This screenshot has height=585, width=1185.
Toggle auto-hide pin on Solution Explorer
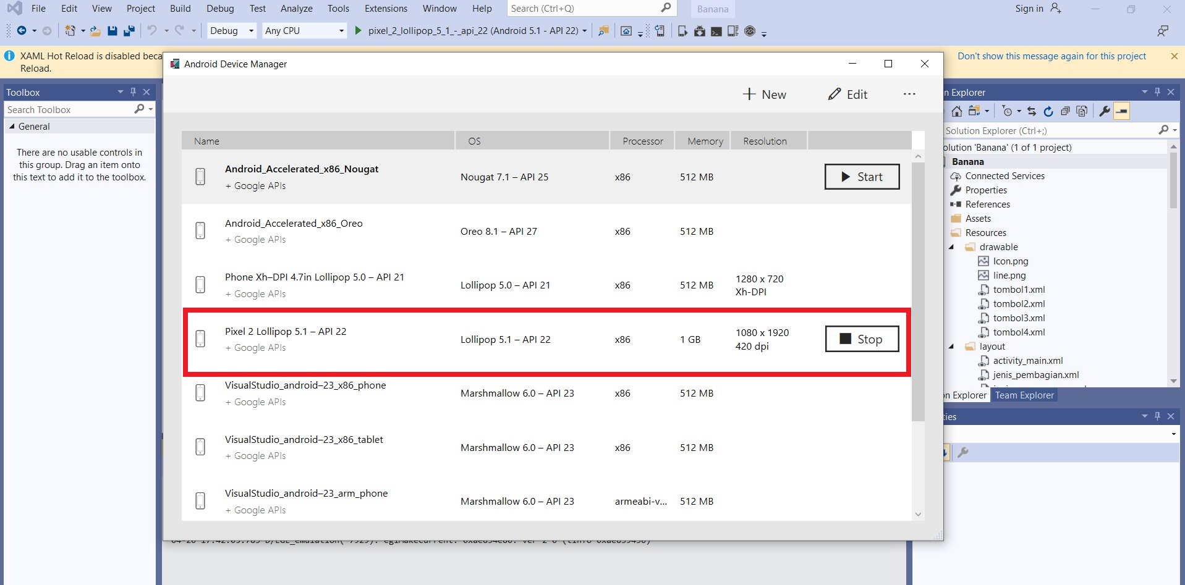click(x=1157, y=92)
